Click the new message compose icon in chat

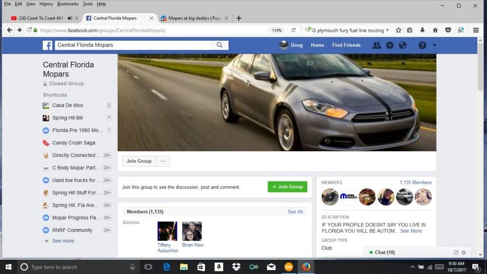(456, 253)
